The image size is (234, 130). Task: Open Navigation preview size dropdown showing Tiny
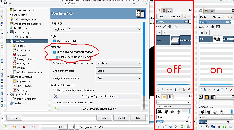click(x=119, y=78)
